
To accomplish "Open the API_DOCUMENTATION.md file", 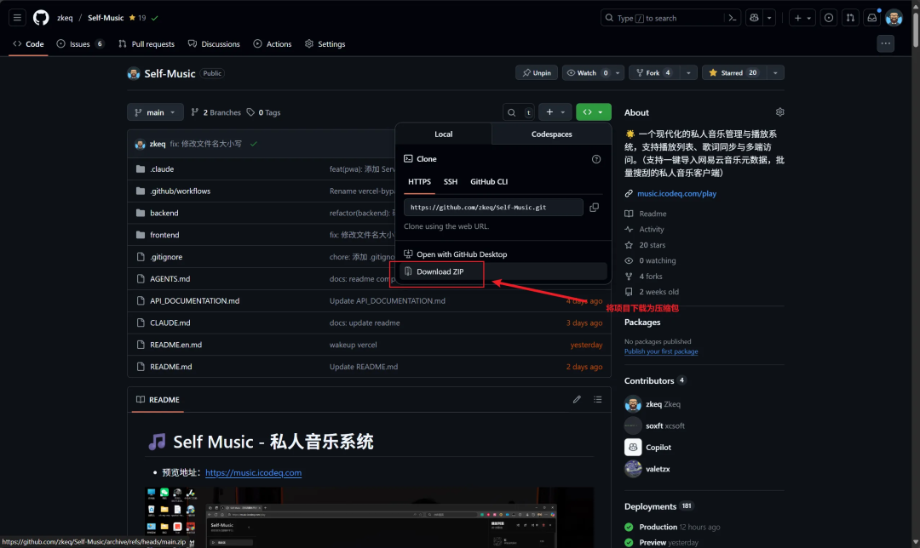I will tap(195, 300).
